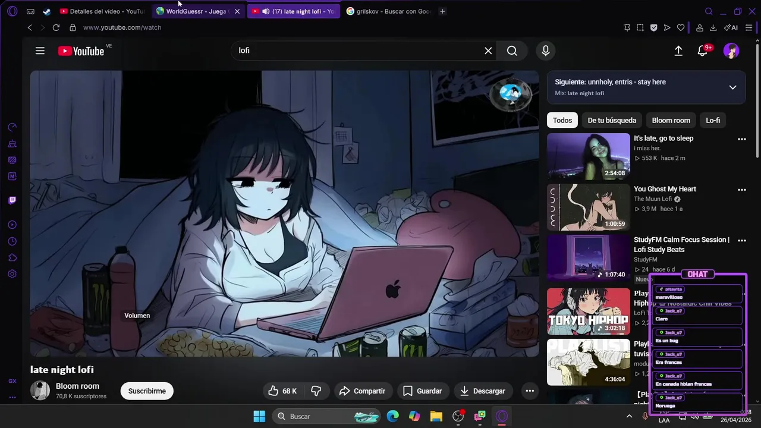761x428 pixels.
Task: Reload the current page
Action: [x=56, y=27]
